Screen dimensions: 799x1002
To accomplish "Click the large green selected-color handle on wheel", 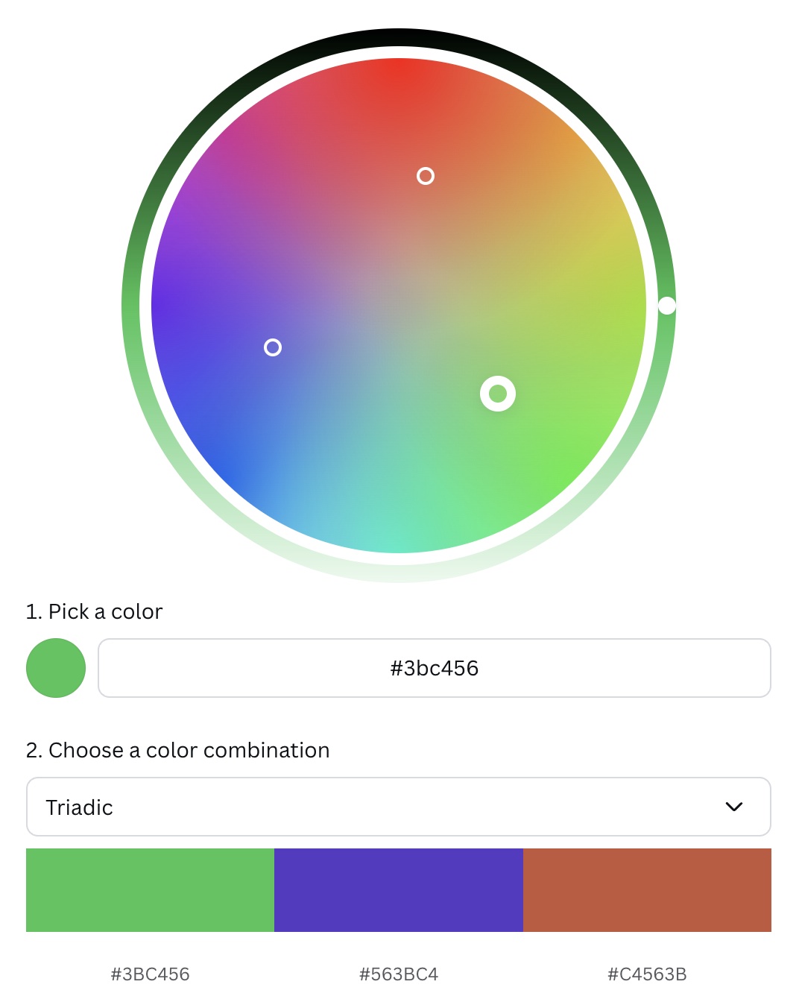I will pyautogui.click(x=498, y=394).
